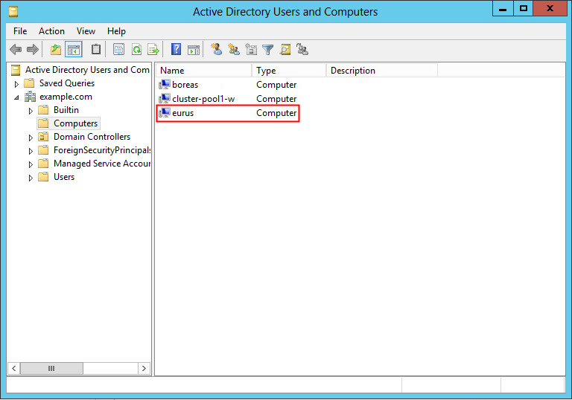Viewport: 572px width, 400px height.
Task: Click the Export List toolbar icon
Action: point(153,50)
